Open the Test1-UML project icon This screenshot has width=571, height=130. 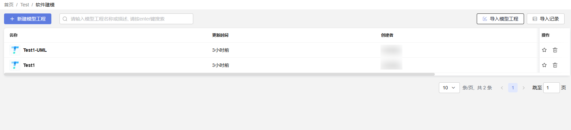(x=15, y=50)
